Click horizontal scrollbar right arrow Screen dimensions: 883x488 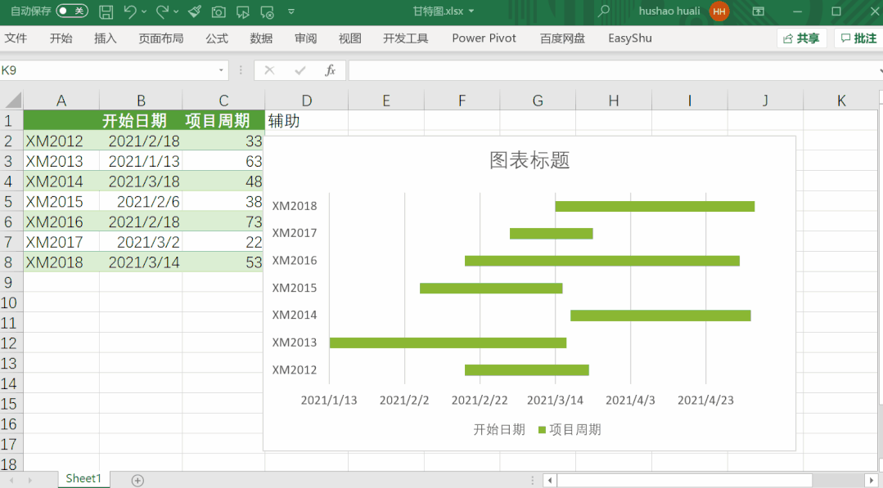pyautogui.click(x=872, y=480)
